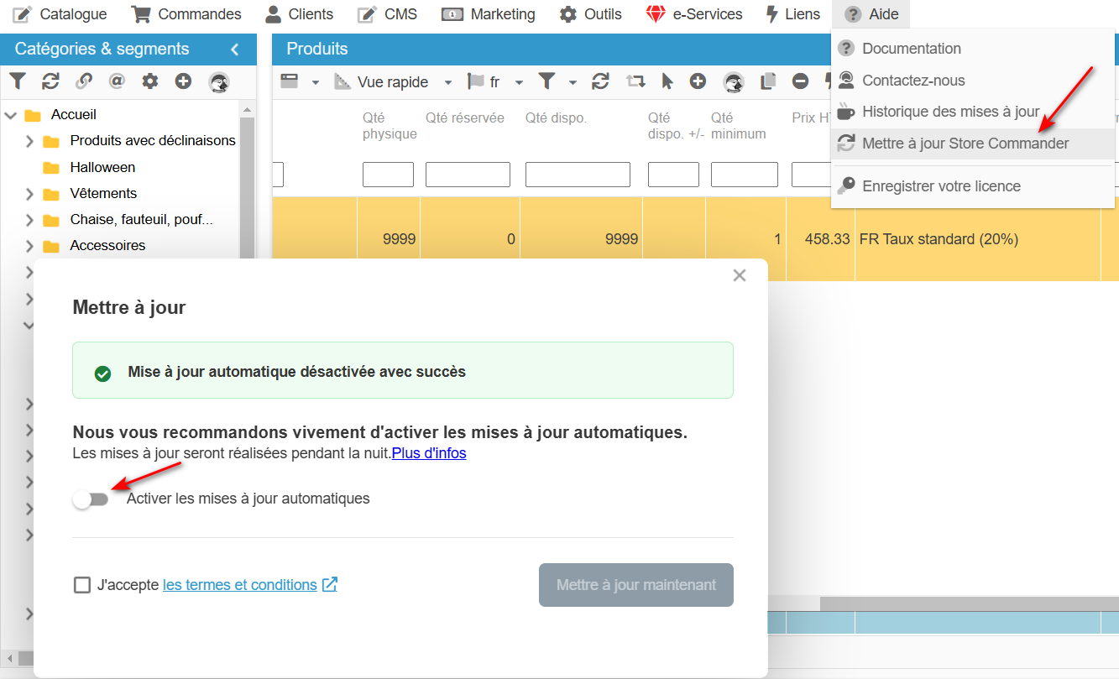Expand Produits avec déclinaisons folder
The width and height of the screenshot is (1119, 679).
coord(30,141)
